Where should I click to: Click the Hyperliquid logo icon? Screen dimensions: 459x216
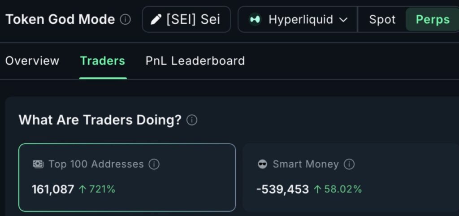click(x=255, y=20)
